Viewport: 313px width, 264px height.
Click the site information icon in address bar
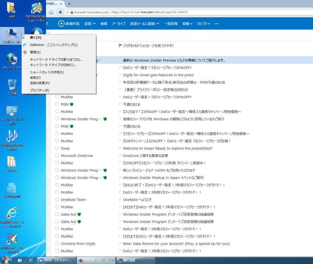tap(68, 12)
